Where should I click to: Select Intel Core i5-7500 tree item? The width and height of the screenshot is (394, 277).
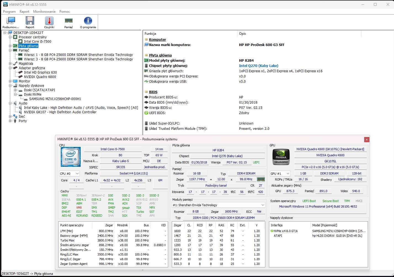point(38,42)
